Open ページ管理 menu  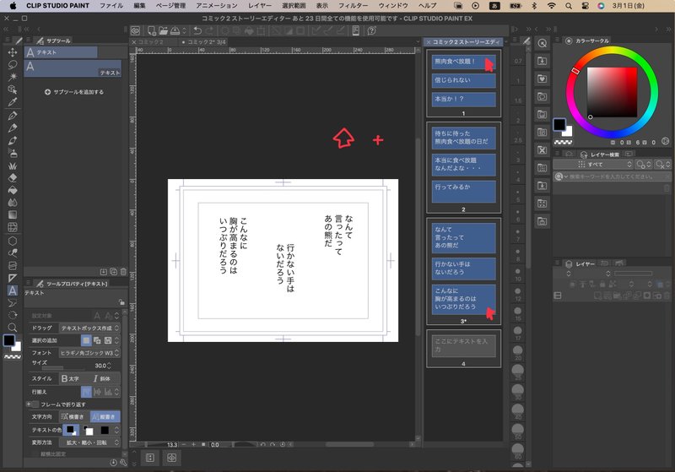click(170, 6)
